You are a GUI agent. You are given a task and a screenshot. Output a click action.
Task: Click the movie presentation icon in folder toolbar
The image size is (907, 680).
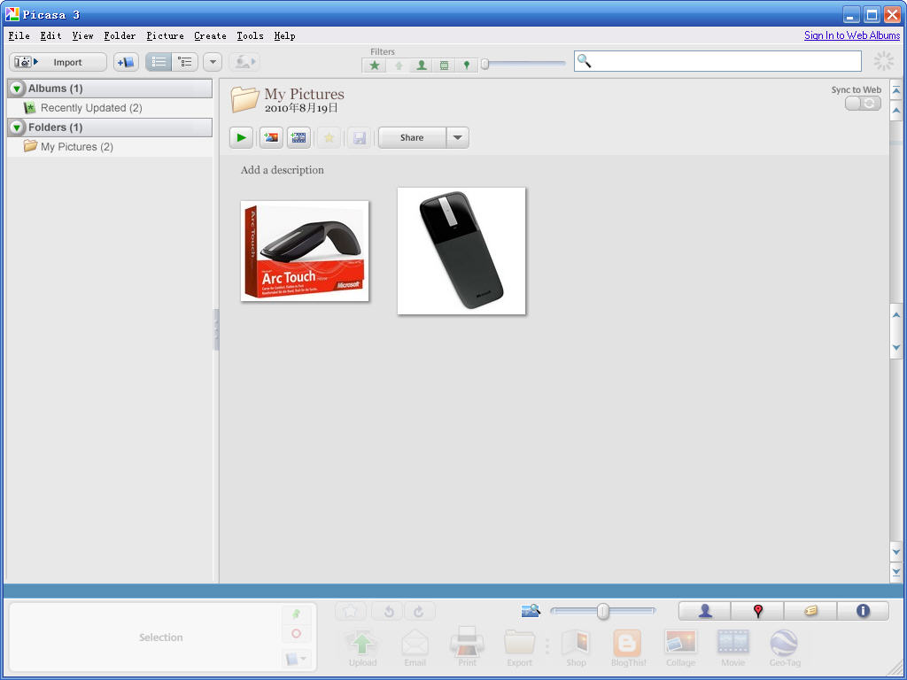(x=298, y=137)
